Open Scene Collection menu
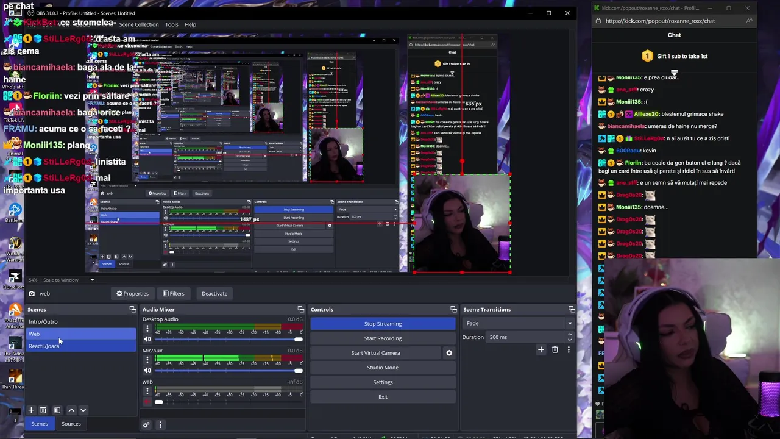 139,24
